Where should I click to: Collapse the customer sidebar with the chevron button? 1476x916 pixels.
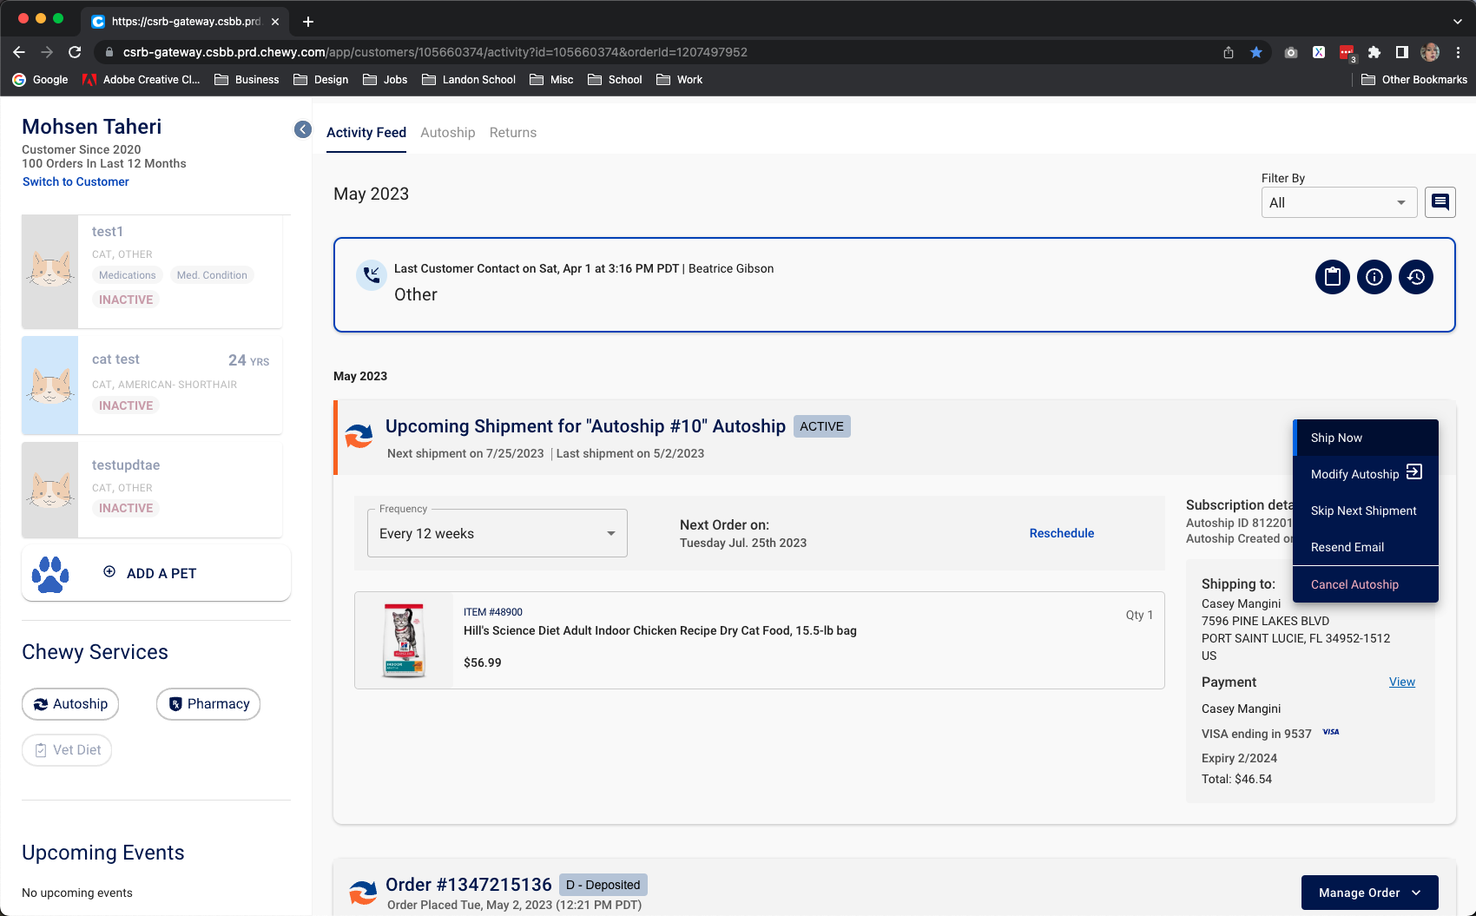pos(303,129)
